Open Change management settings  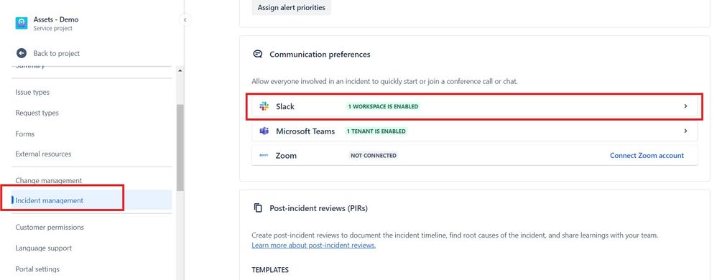(49, 180)
